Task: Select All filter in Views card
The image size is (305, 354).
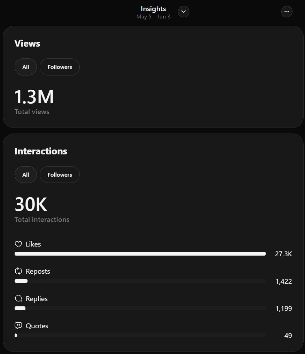Action: click(25, 67)
